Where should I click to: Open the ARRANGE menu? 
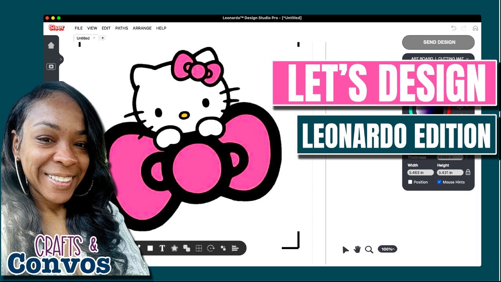click(x=142, y=28)
